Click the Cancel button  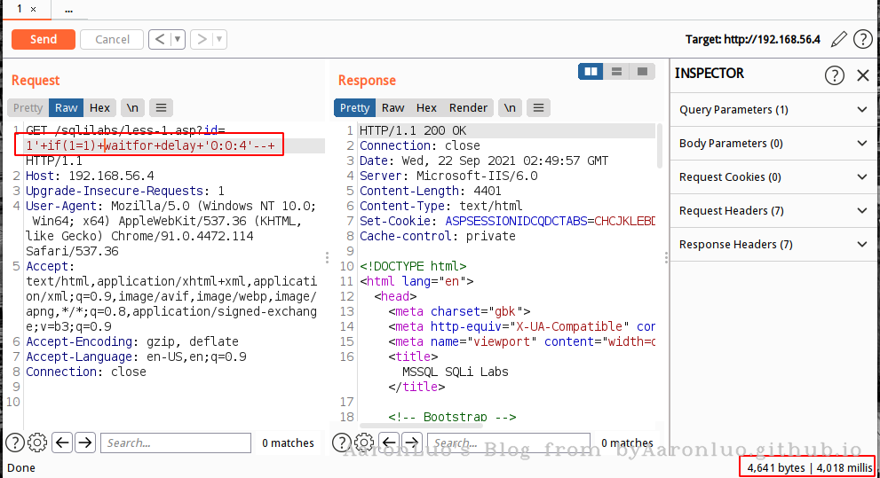[112, 39]
